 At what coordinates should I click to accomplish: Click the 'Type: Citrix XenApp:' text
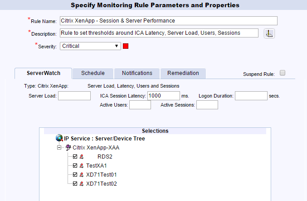46,86
